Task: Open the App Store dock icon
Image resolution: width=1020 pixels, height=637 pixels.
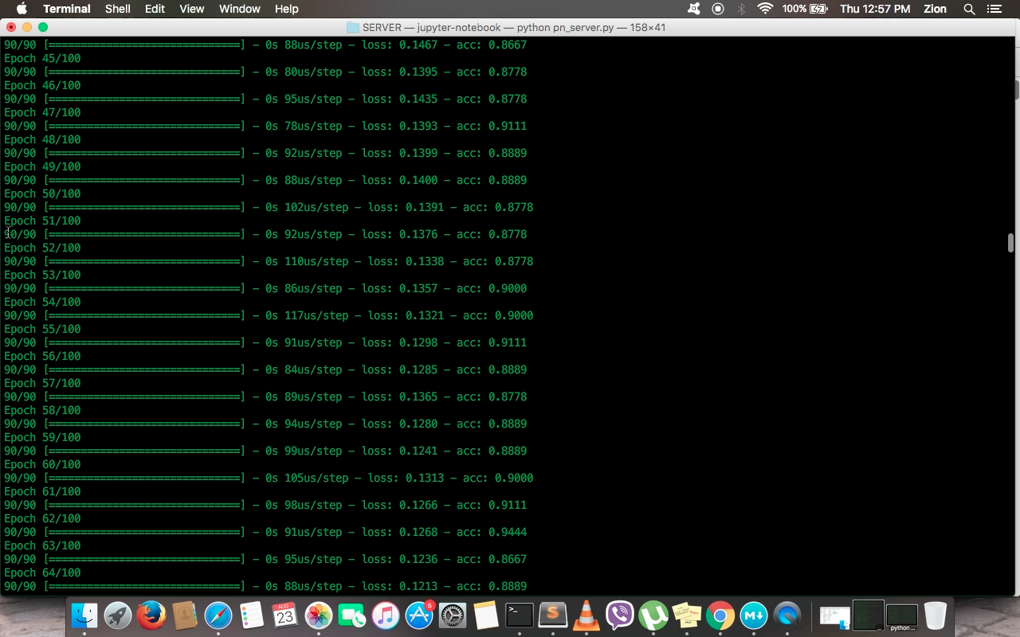Action: pyautogui.click(x=419, y=616)
